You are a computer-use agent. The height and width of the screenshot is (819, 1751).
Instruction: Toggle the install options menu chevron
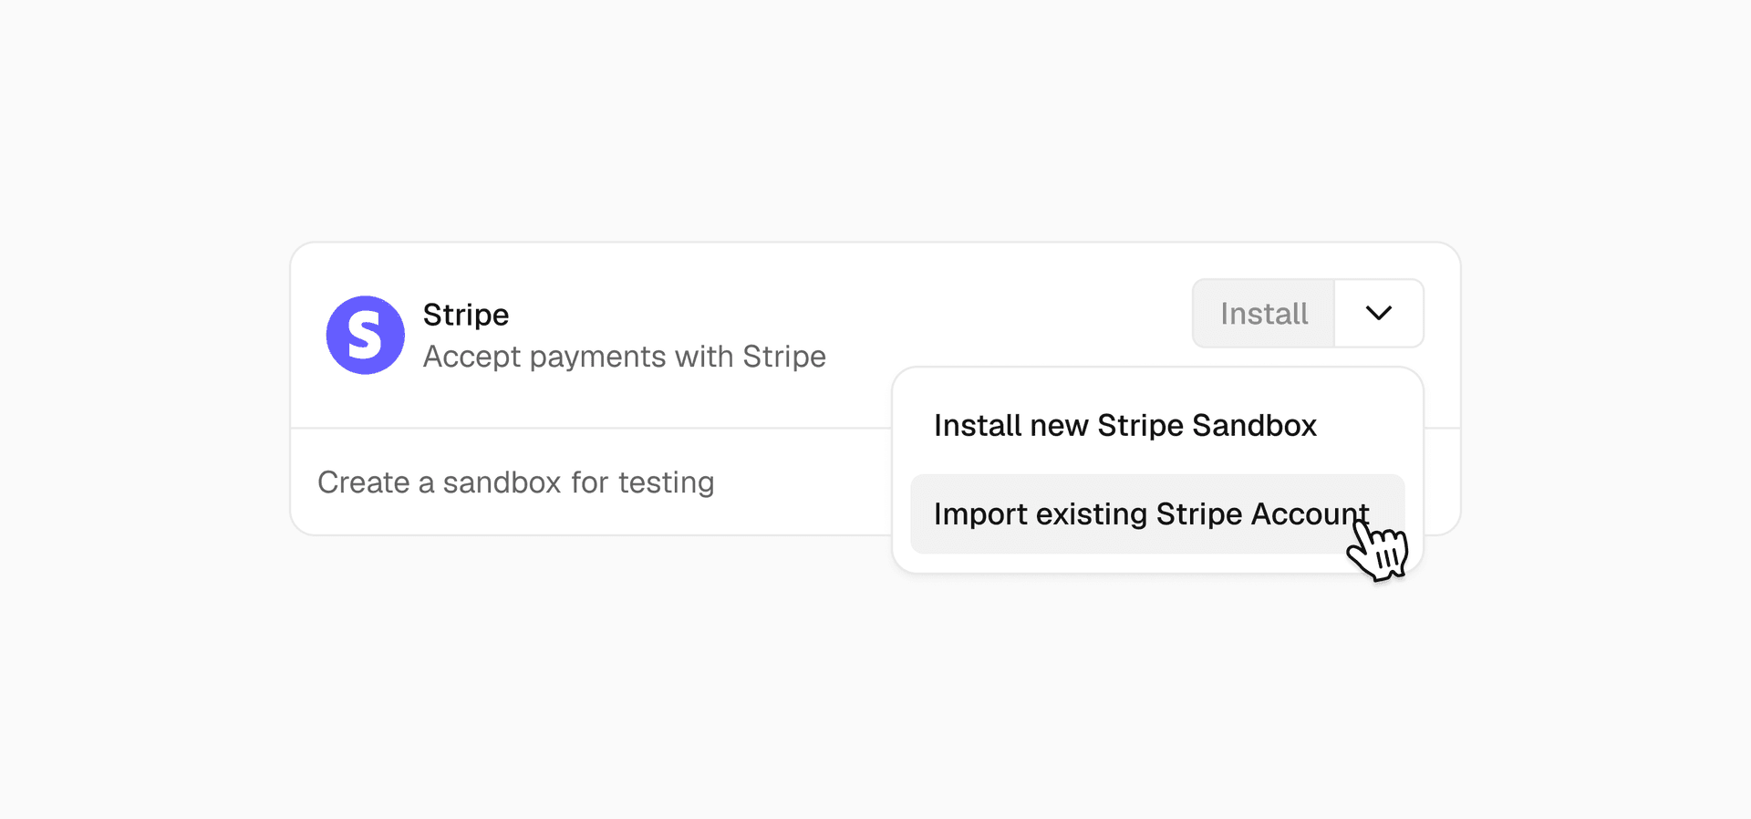tap(1378, 313)
